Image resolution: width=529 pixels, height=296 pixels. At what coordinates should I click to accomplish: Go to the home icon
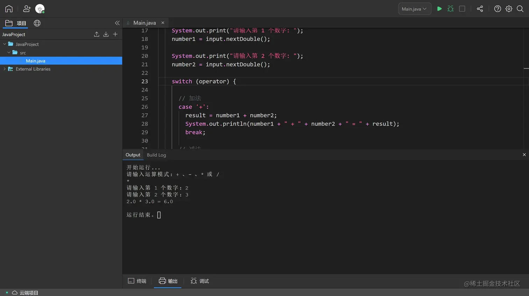tap(9, 9)
